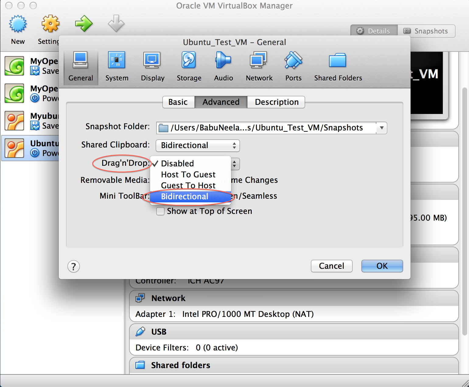
Task: Click the help question mark button
Action: click(x=73, y=266)
